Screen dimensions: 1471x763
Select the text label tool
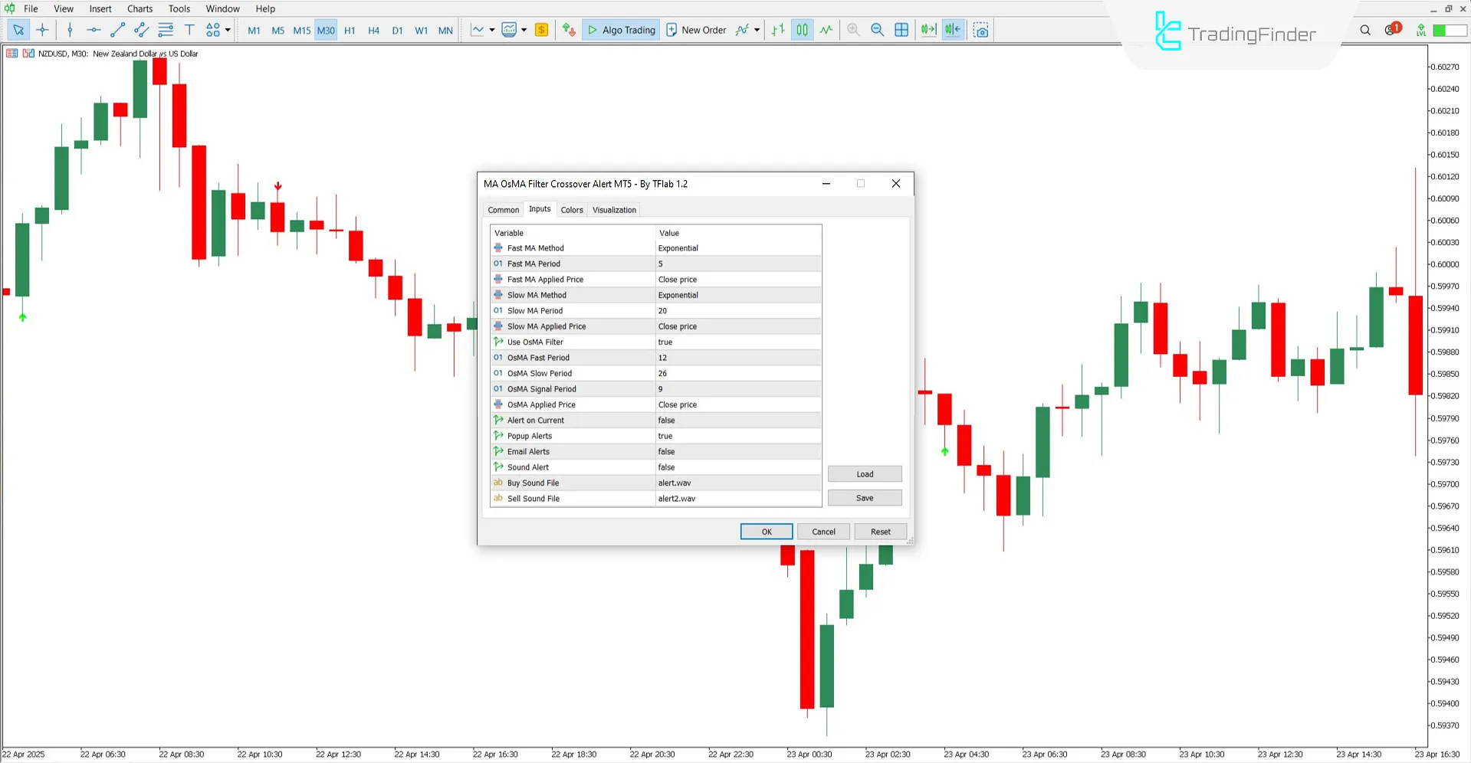[189, 30]
